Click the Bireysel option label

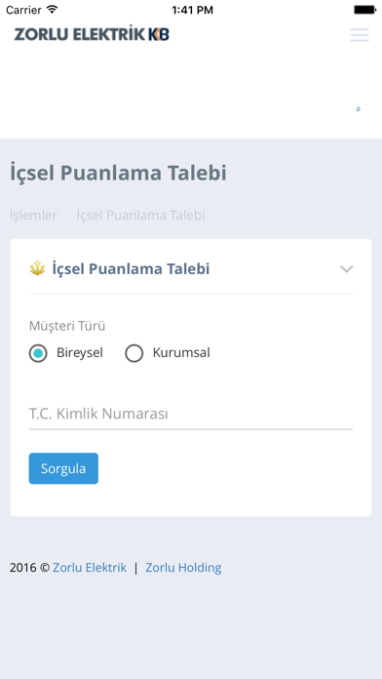80,353
